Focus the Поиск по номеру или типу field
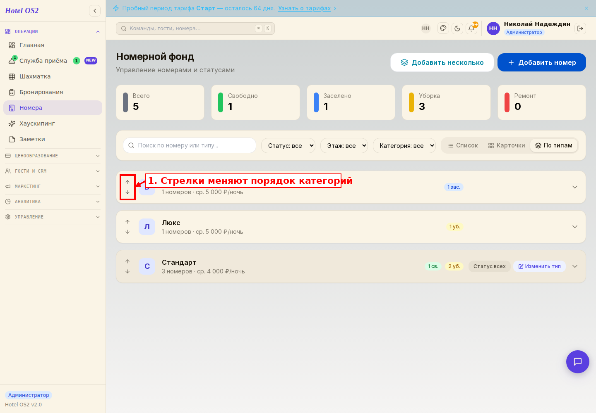 190,145
